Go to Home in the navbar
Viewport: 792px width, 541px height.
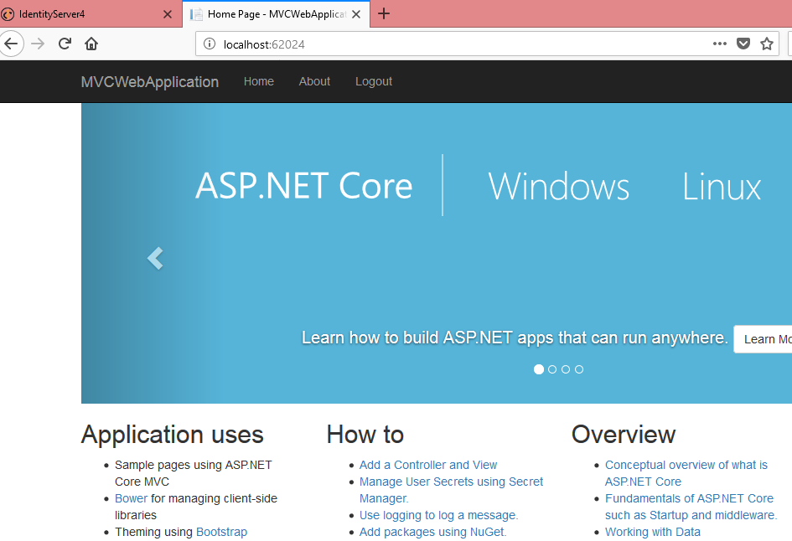click(x=259, y=81)
